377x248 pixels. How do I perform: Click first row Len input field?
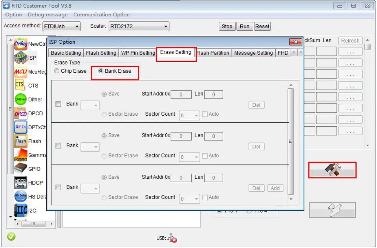(x=213, y=94)
